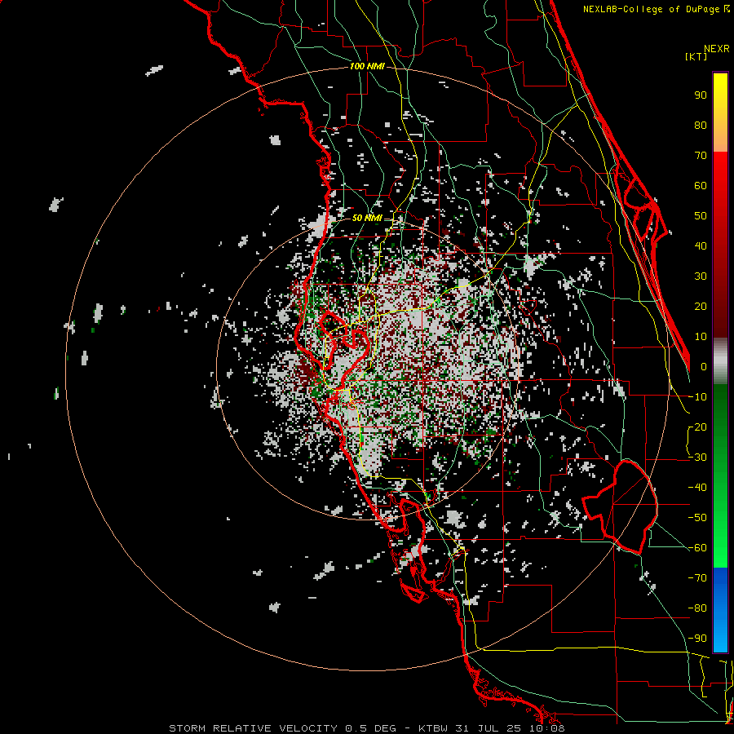
Task: Click the 20 value on the velocity scale
Action: click(701, 306)
